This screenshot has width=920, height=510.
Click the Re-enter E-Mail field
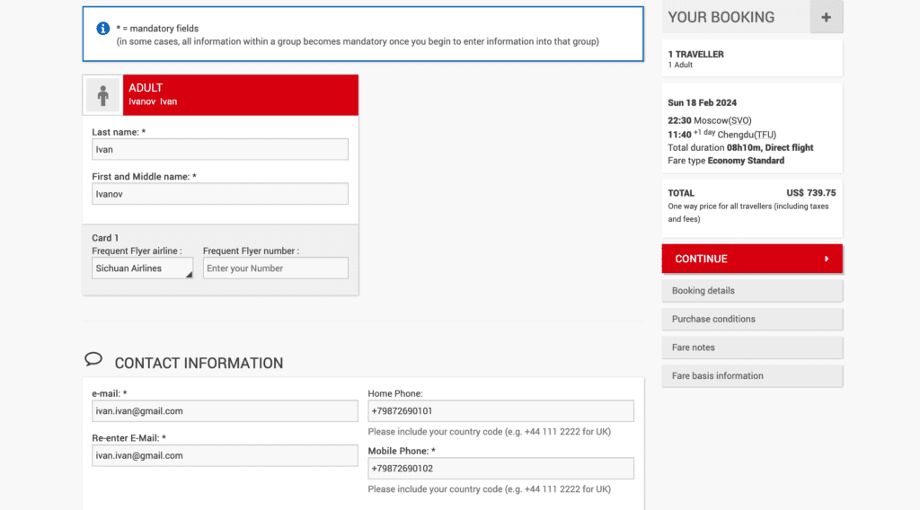[x=225, y=455]
